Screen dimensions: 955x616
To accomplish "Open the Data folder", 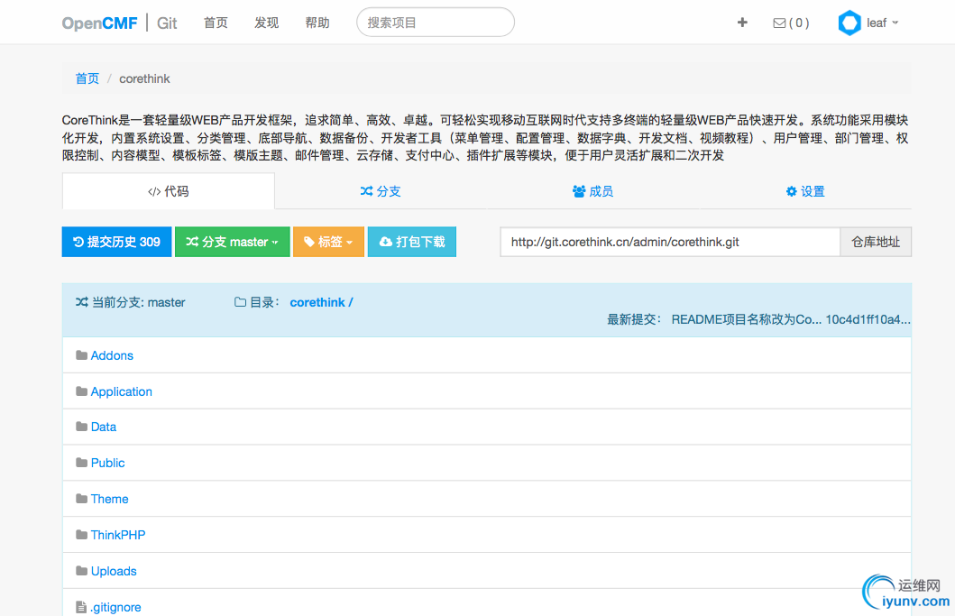I will coord(104,427).
